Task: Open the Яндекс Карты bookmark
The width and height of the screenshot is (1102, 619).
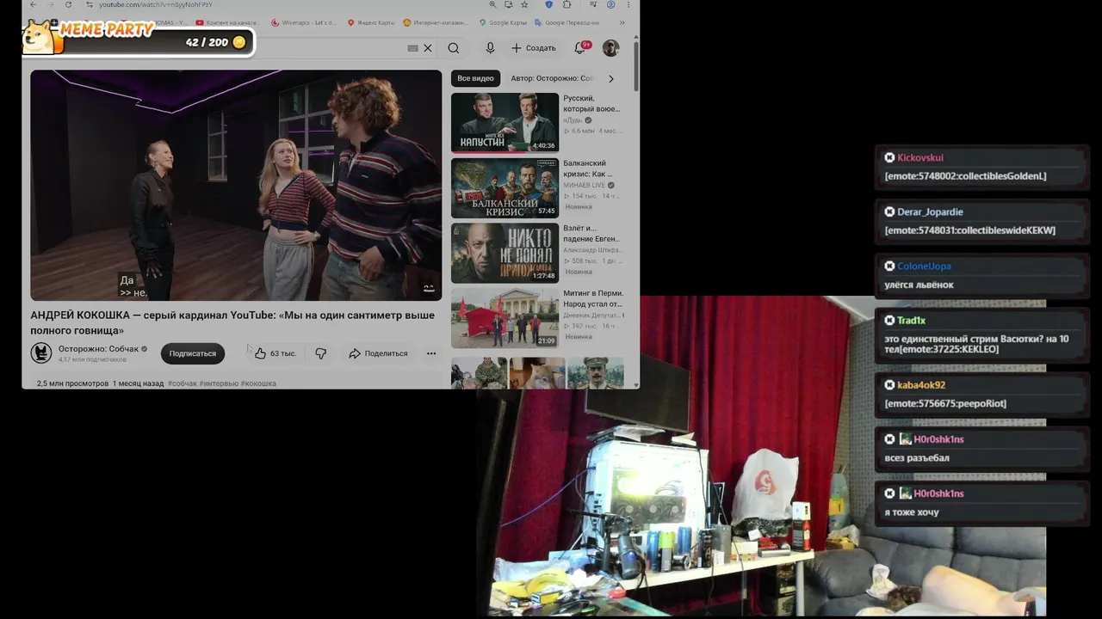Action: (371, 22)
